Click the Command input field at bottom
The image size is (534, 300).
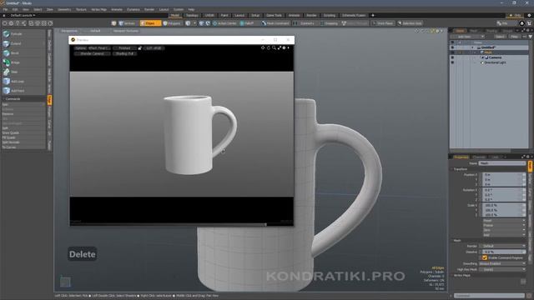[489, 296]
